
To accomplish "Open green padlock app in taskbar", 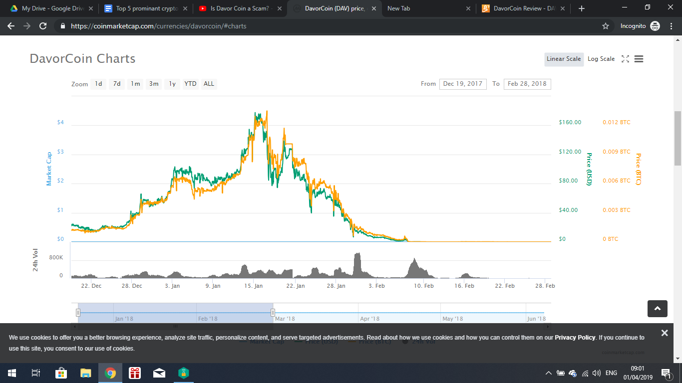I will (x=184, y=373).
